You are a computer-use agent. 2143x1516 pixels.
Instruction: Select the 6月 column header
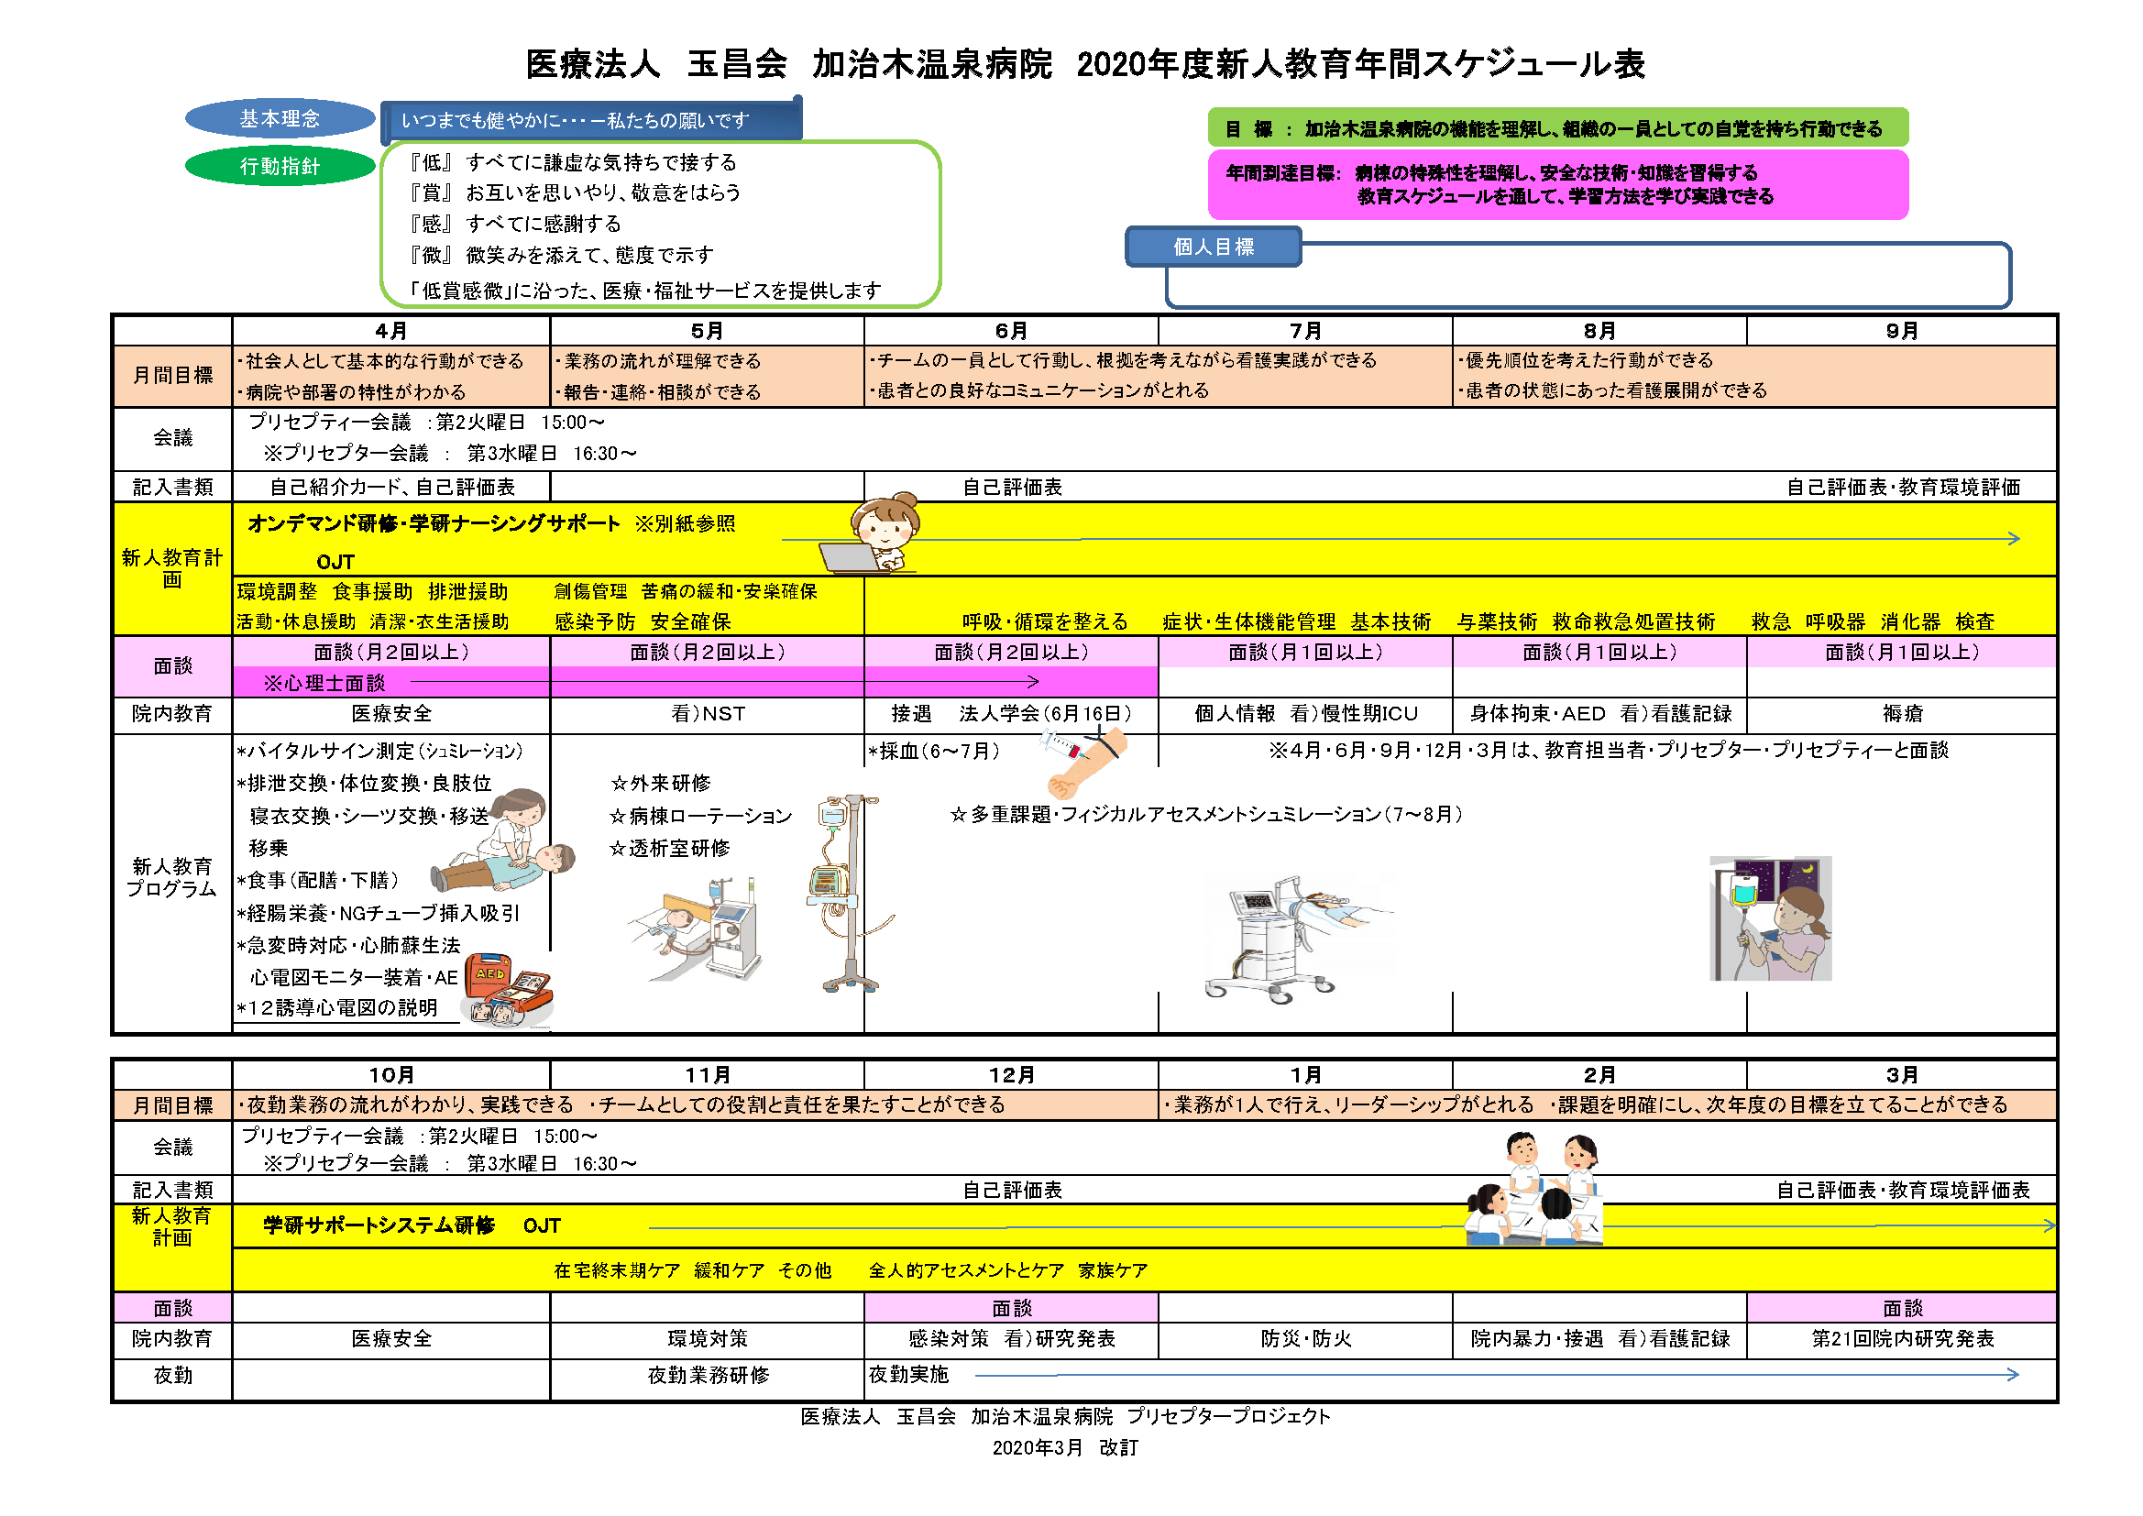tap(1011, 331)
